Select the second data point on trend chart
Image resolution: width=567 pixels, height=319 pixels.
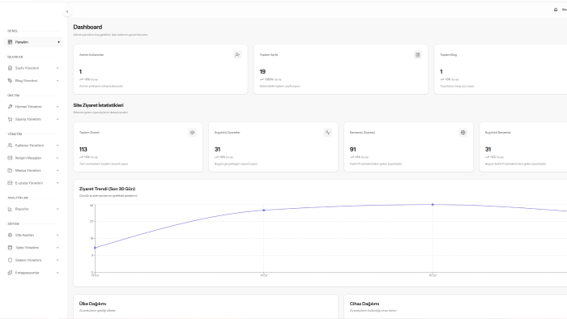[263, 210]
